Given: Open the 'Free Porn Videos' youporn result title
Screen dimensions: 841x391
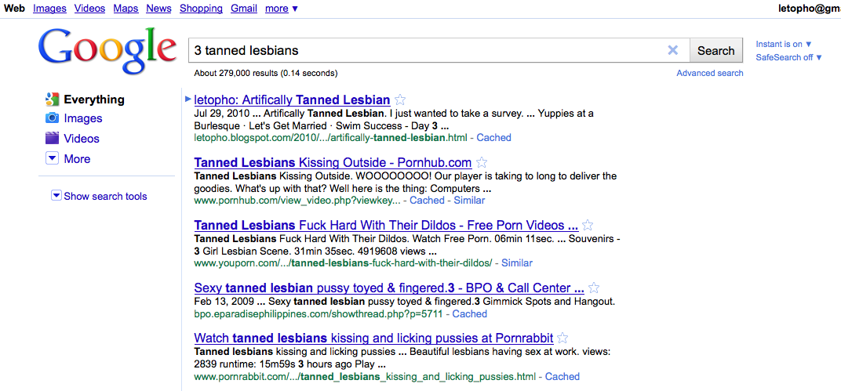Looking at the screenshot, I should [x=386, y=225].
